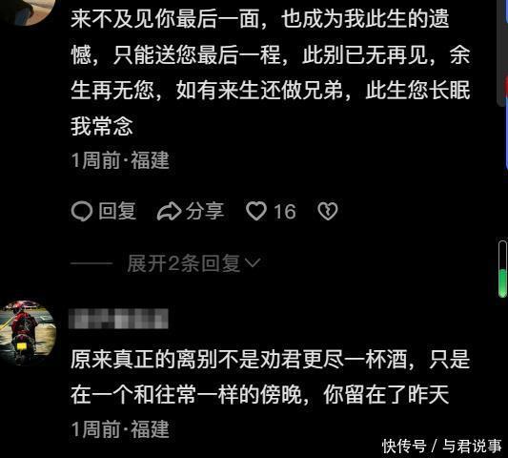
Task: Open the motorcycle rider avatar
Action: pos(27,331)
